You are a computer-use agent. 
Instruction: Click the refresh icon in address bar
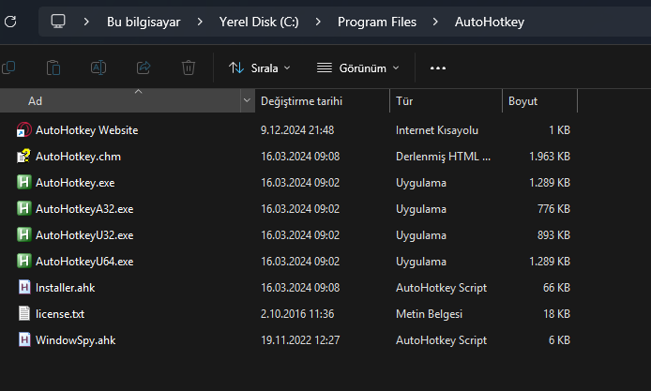click(8, 21)
